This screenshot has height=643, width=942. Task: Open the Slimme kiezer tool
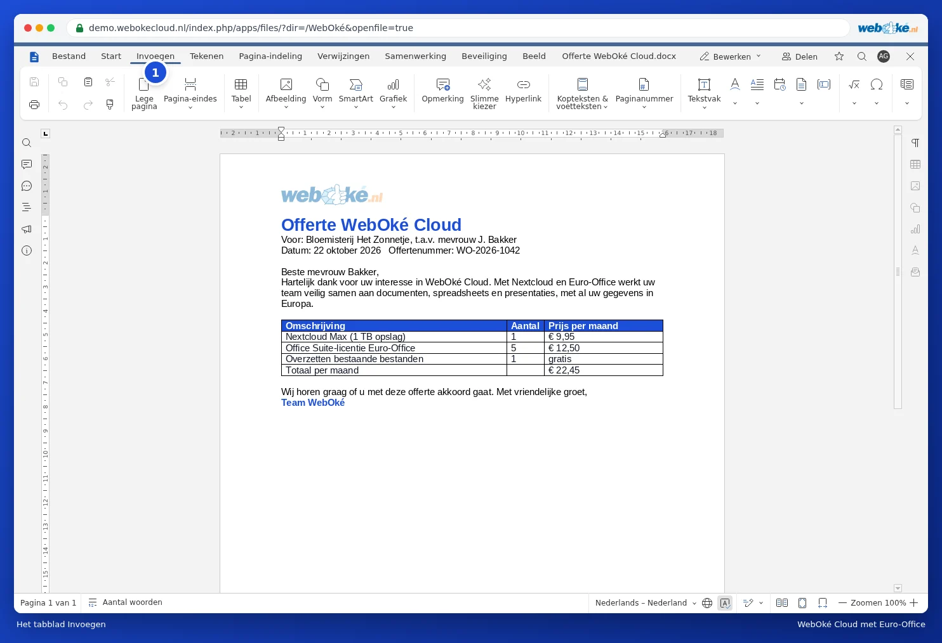[x=484, y=93]
